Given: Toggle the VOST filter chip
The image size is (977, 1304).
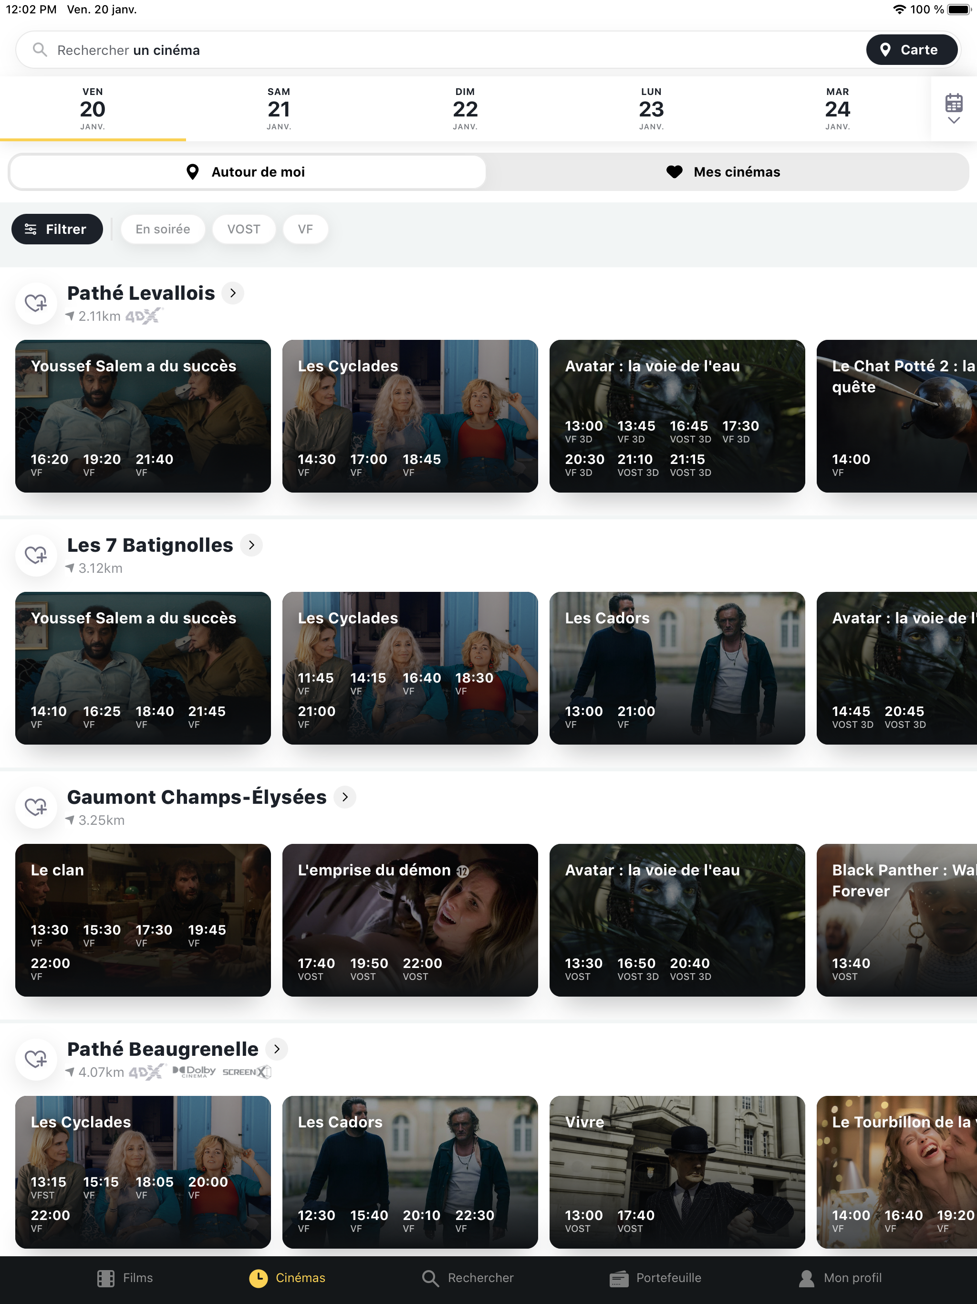Looking at the screenshot, I should tap(243, 229).
